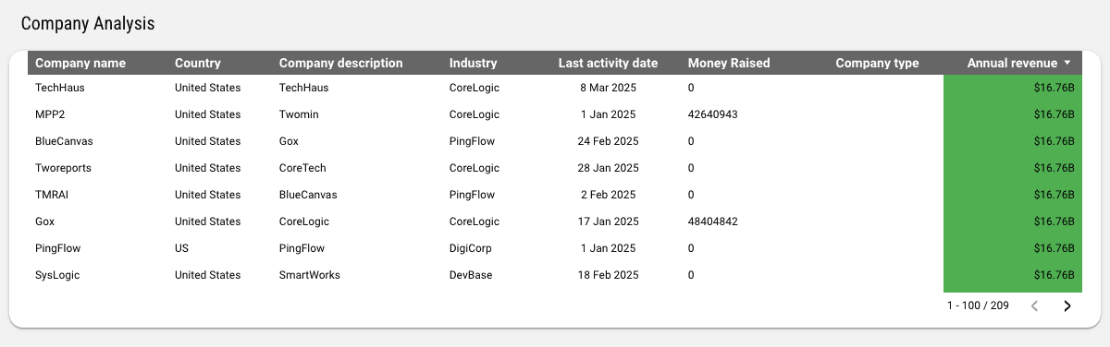The width and height of the screenshot is (1110, 347).
Task: Click SmartWorks company description cell
Action: [310, 275]
